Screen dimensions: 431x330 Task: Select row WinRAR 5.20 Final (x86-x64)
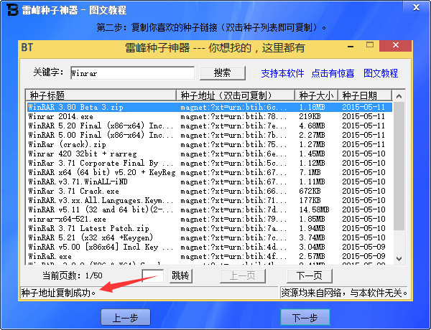210,126
